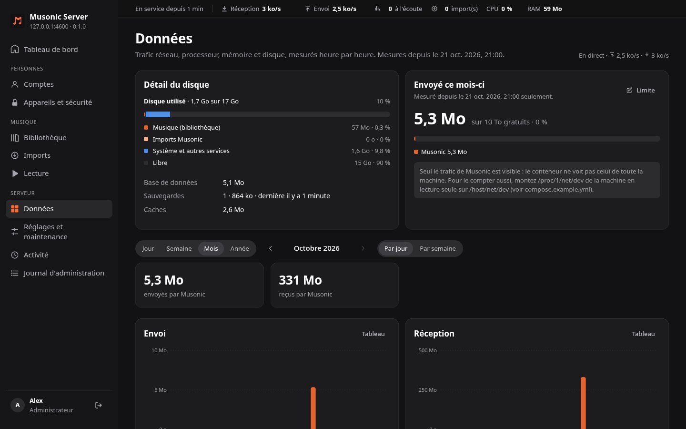Click the import(s) circle icon in top bar
The height and width of the screenshot is (429, 686).
click(434, 9)
